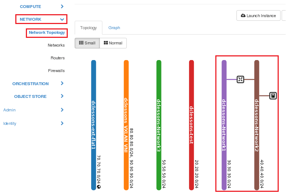Open the Routers link in the sidebar
286x194 pixels.
58,58
